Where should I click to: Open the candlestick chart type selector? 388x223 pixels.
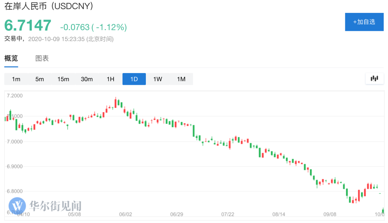(374, 78)
